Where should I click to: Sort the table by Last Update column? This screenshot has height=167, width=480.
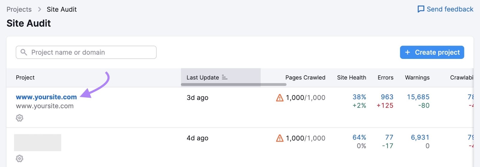click(x=203, y=77)
